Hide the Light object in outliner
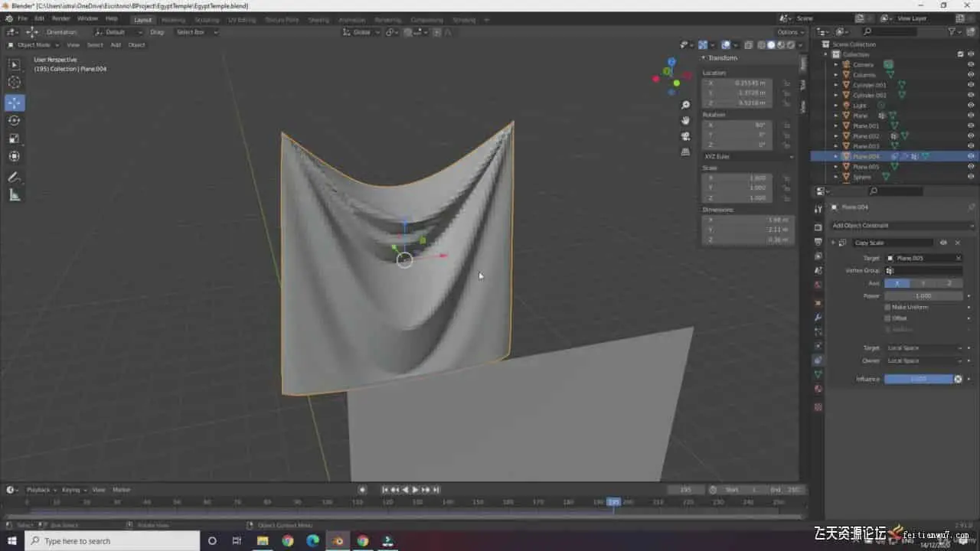980x551 pixels. [971, 106]
